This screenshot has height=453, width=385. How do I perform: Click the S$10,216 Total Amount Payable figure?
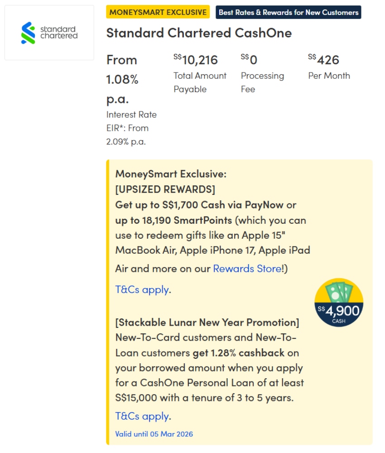[x=196, y=60]
